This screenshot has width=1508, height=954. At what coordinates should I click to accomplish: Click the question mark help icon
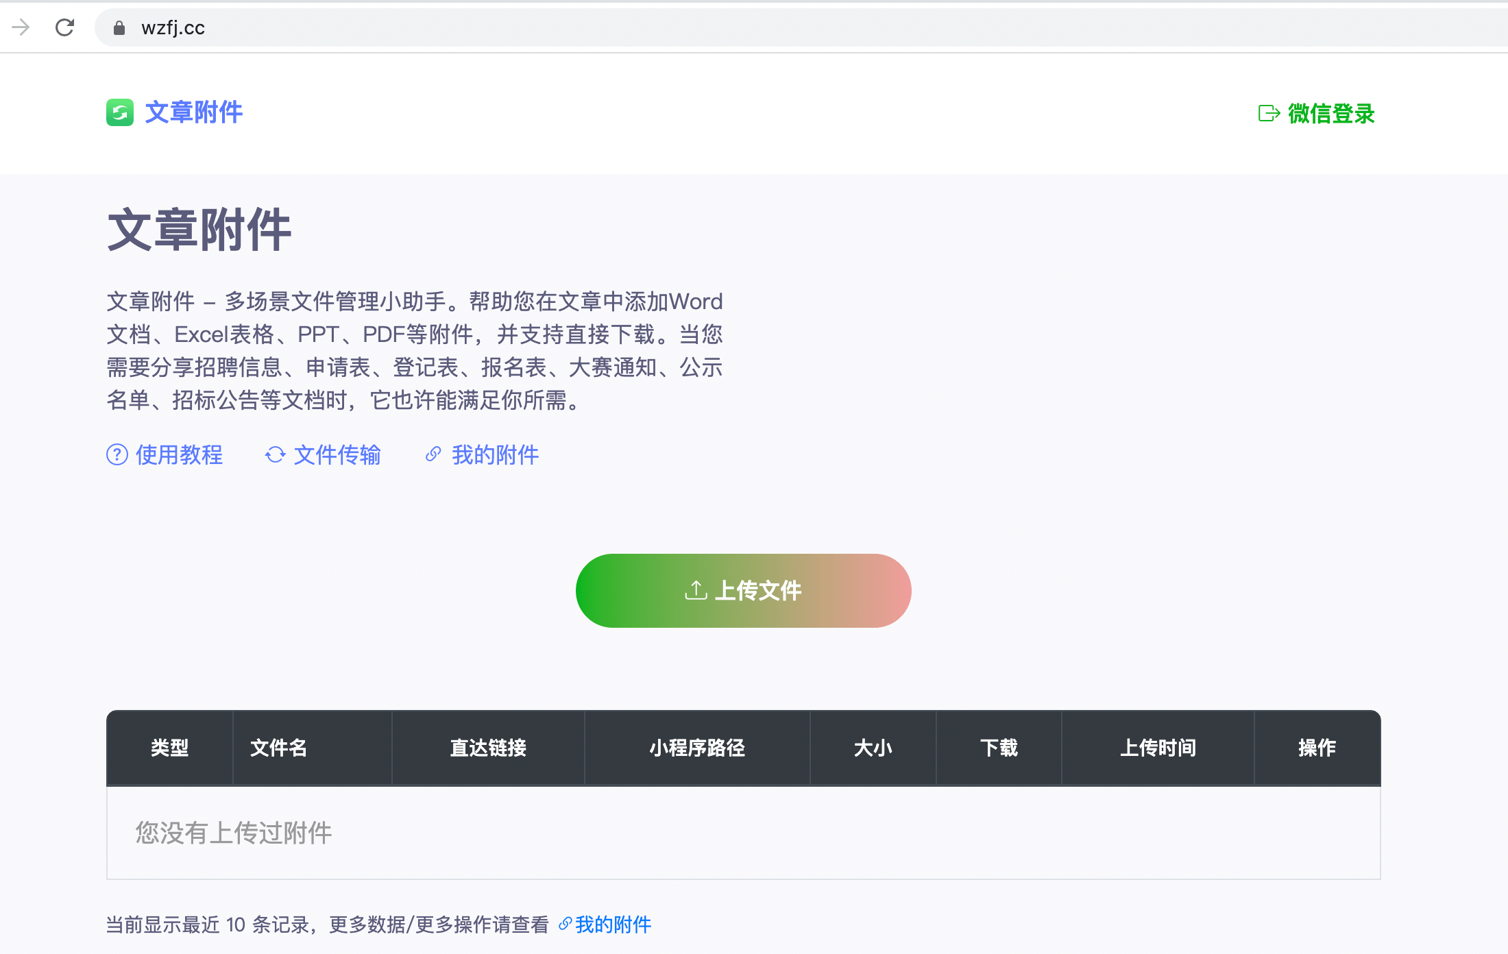117,454
